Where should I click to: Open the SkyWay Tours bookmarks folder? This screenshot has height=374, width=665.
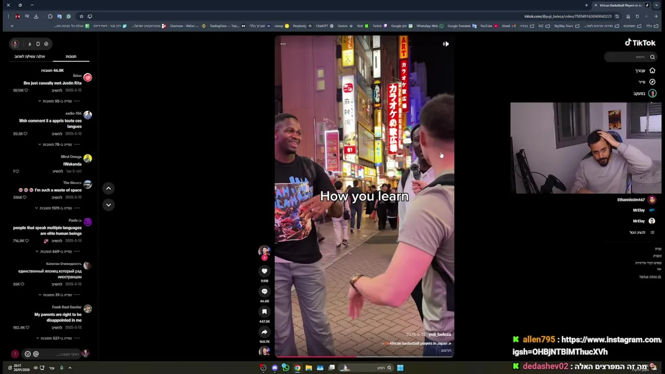(x=566, y=26)
